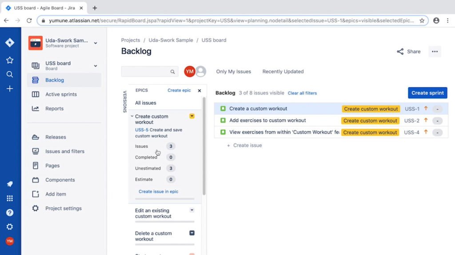Screen dimensions: 455x255
Task: Open the app switcher grid icon
Action: 10,198
